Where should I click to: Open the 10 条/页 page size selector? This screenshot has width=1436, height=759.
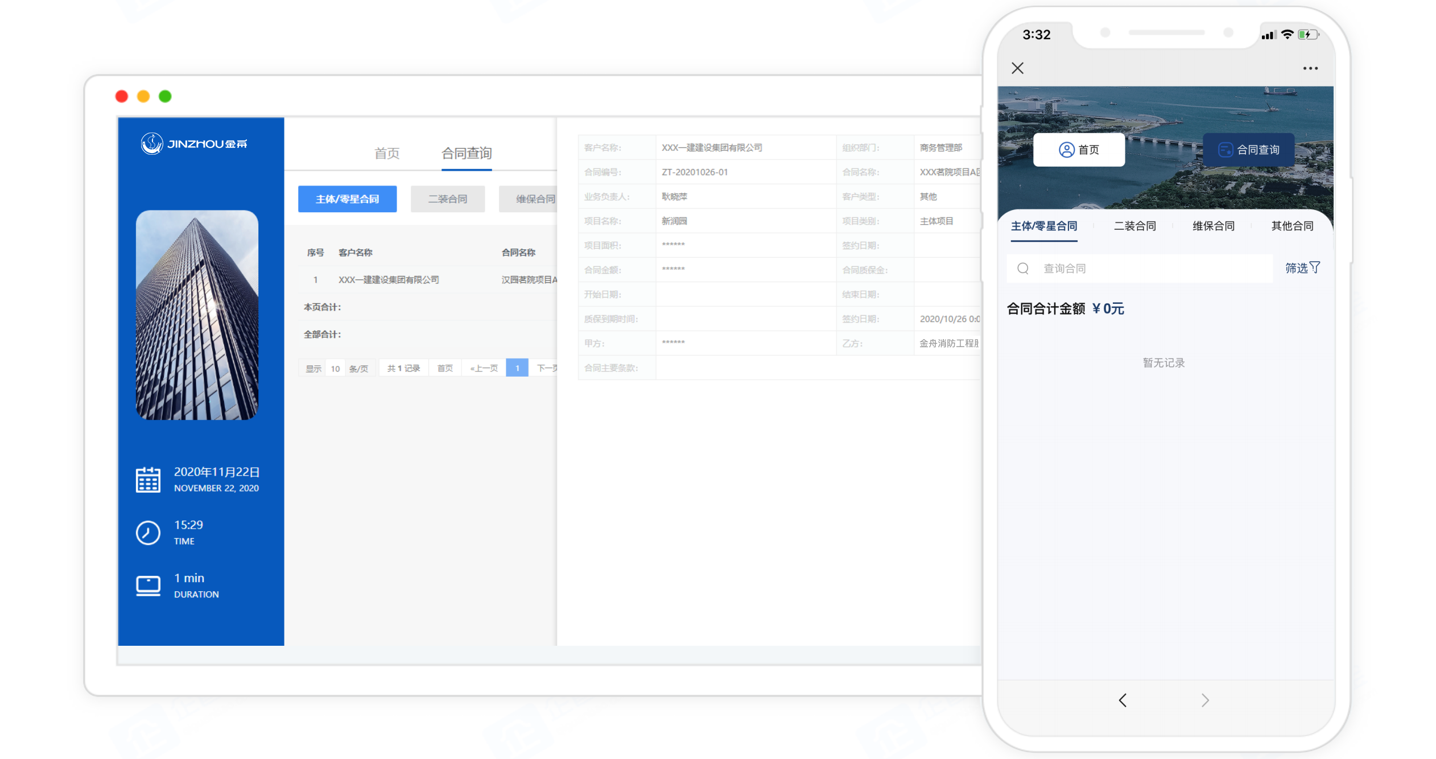pos(336,369)
